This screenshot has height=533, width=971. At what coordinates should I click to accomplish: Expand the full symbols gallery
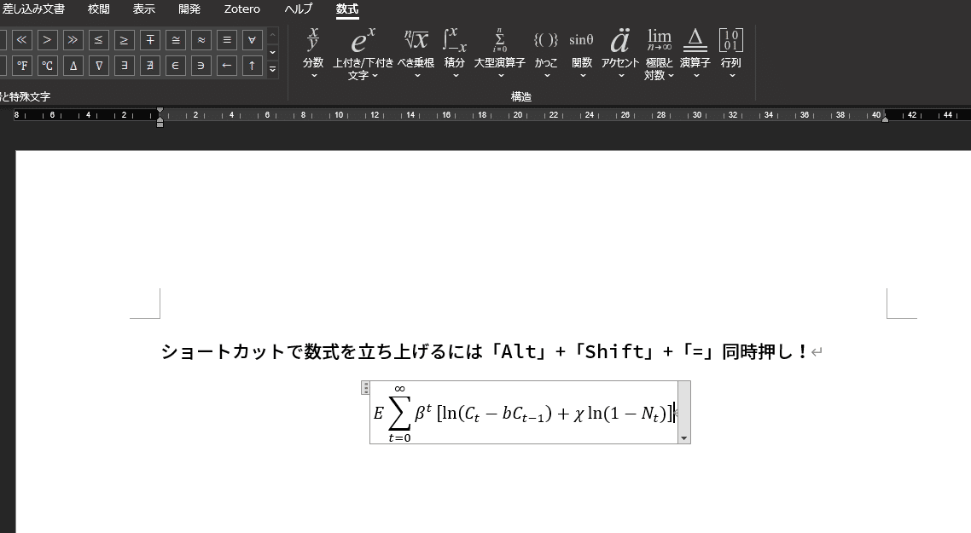click(x=272, y=69)
